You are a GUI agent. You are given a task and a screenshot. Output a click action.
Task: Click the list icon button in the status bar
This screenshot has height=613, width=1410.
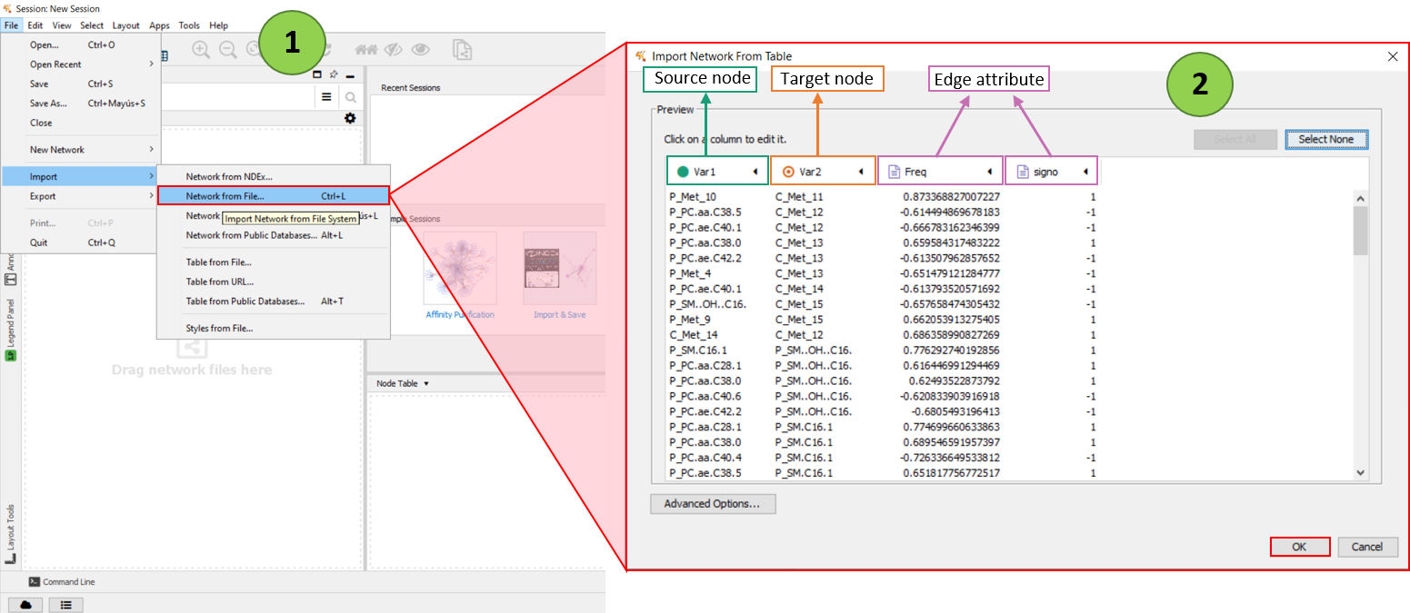[x=66, y=605]
